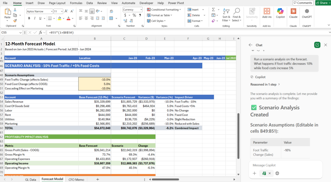Image resolution: width=331 pixels, height=182 pixels.
Task: Switch to CFO Memo sheet tab
Action: (76, 179)
